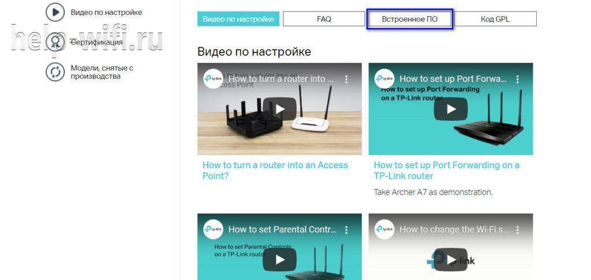The height and width of the screenshot is (280, 591).
Task: Play the Parental Controls video
Action: 280,260
